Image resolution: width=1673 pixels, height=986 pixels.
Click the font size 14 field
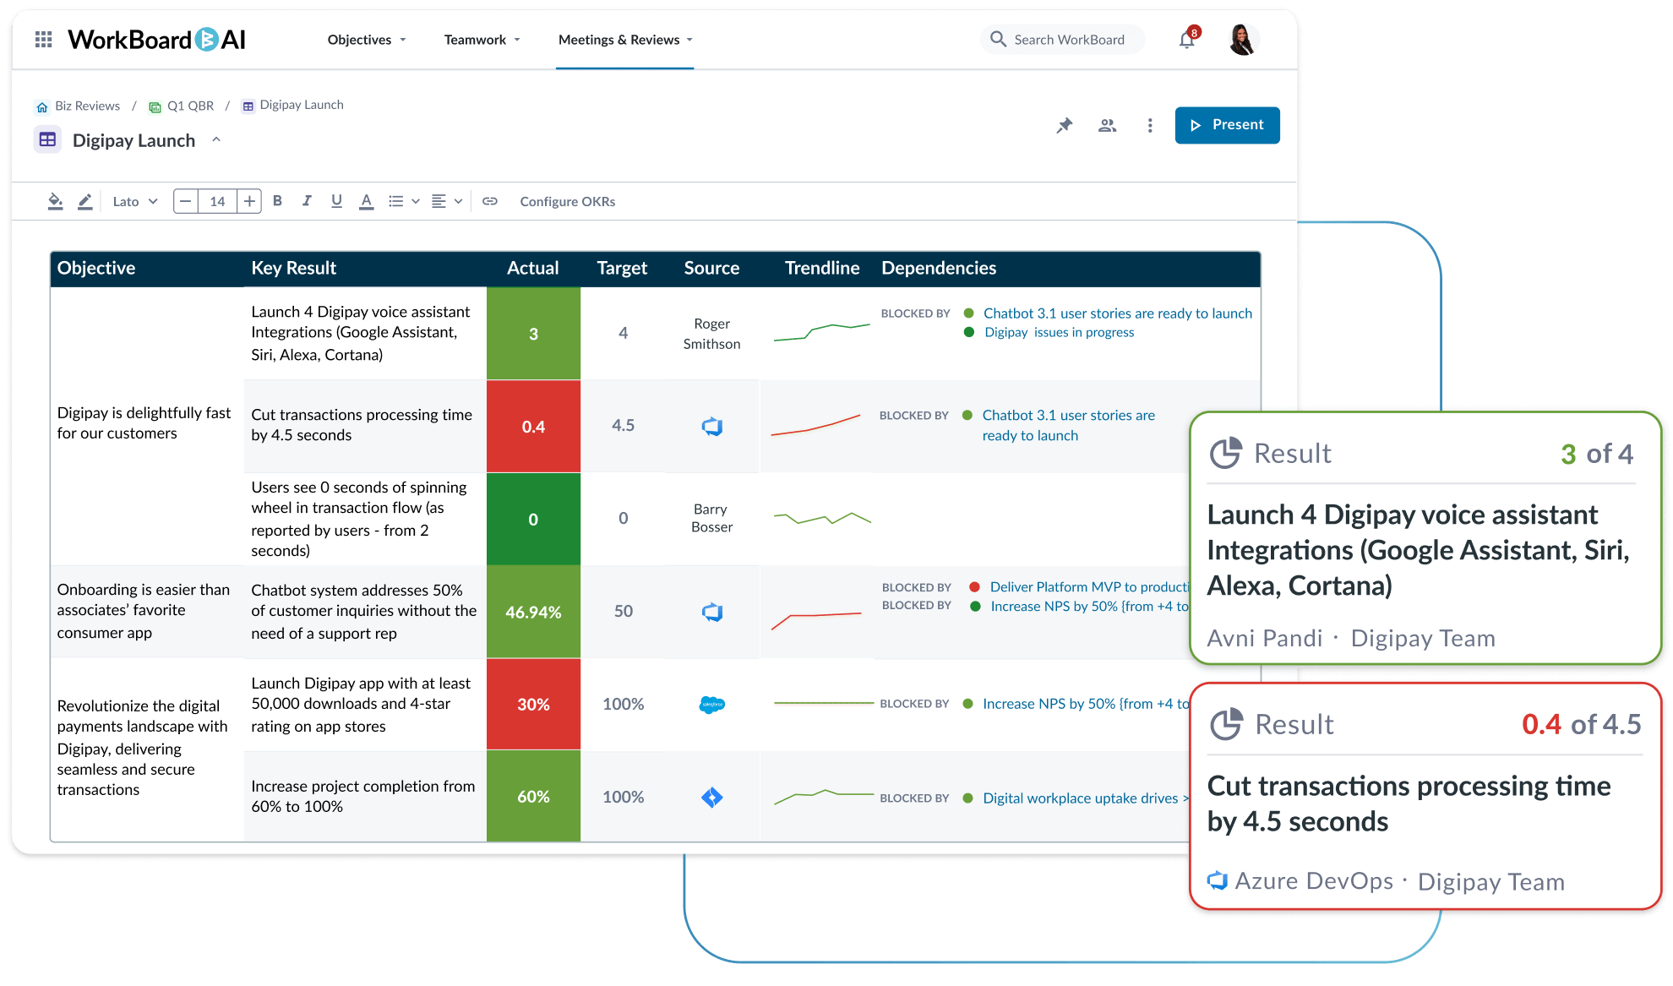pos(218,201)
